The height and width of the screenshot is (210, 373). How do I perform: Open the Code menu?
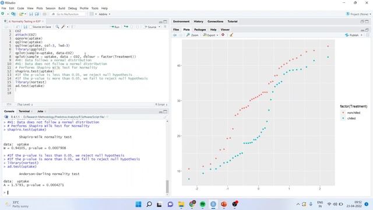click(x=20, y=8)
